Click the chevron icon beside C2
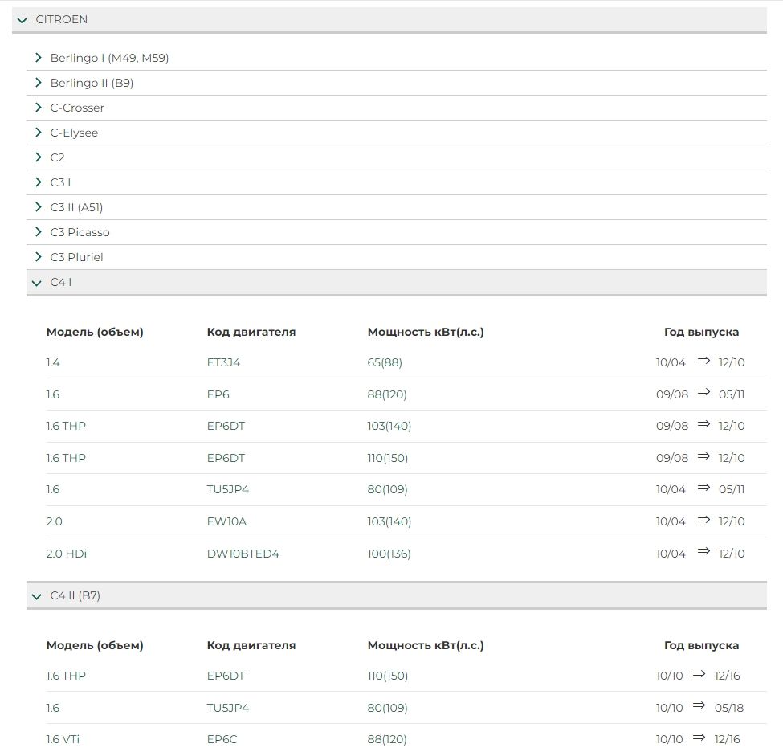783x752 pixels. (x=38, y=157)
